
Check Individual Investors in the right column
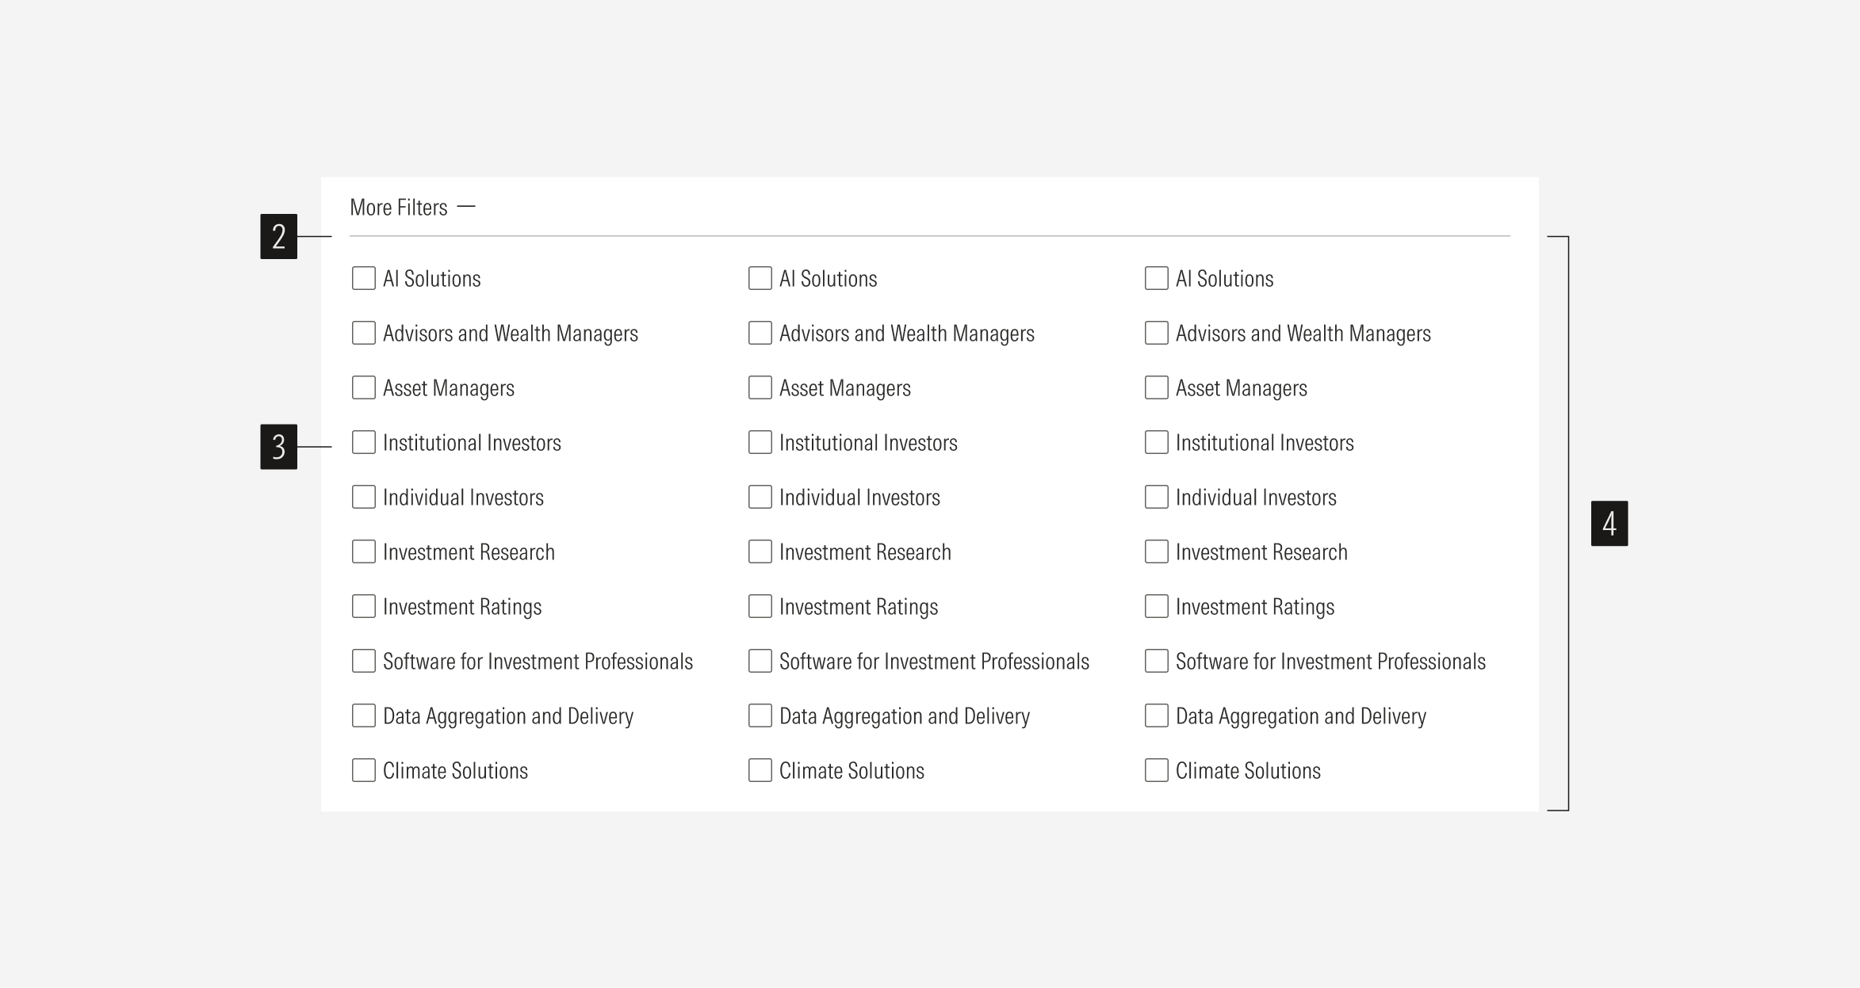pyautogui.click(x=1157, y=497)
